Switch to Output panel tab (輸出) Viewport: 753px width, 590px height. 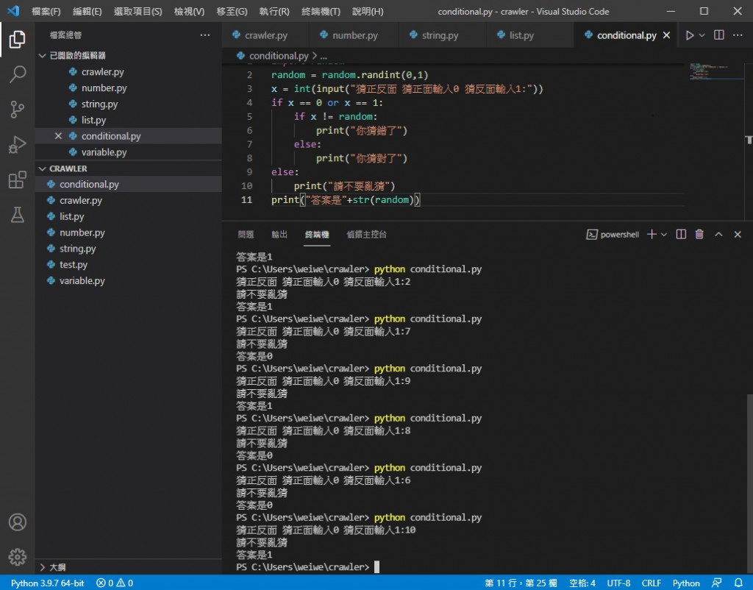[279, 235]
